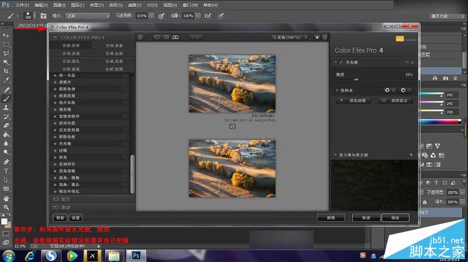
Task: Open the zoom 变焦 (100 %) dropdown
Action: [306, 37]
